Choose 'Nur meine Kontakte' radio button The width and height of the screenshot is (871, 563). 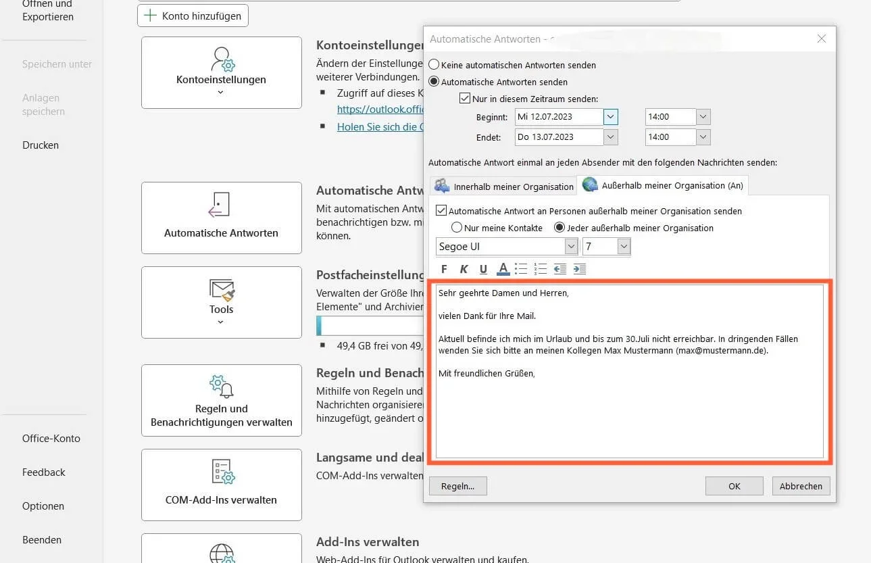pos(457,228)
